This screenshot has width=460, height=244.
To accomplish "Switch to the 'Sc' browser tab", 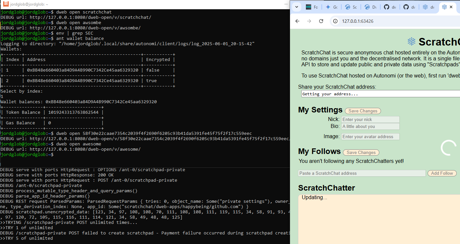I will tap(351, 7).
